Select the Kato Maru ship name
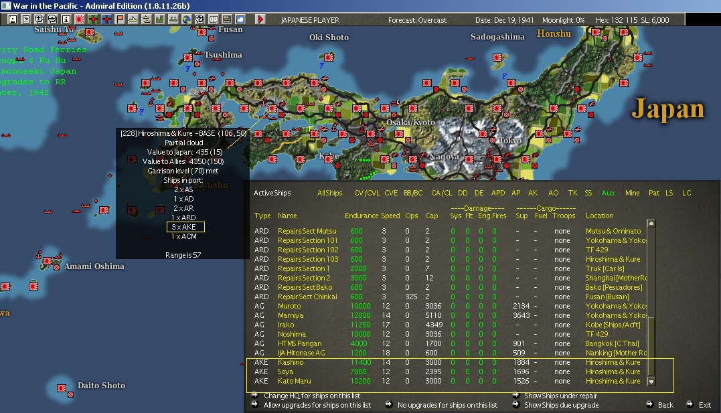This screenshot has height=413, width=721. tap(295, 381)
